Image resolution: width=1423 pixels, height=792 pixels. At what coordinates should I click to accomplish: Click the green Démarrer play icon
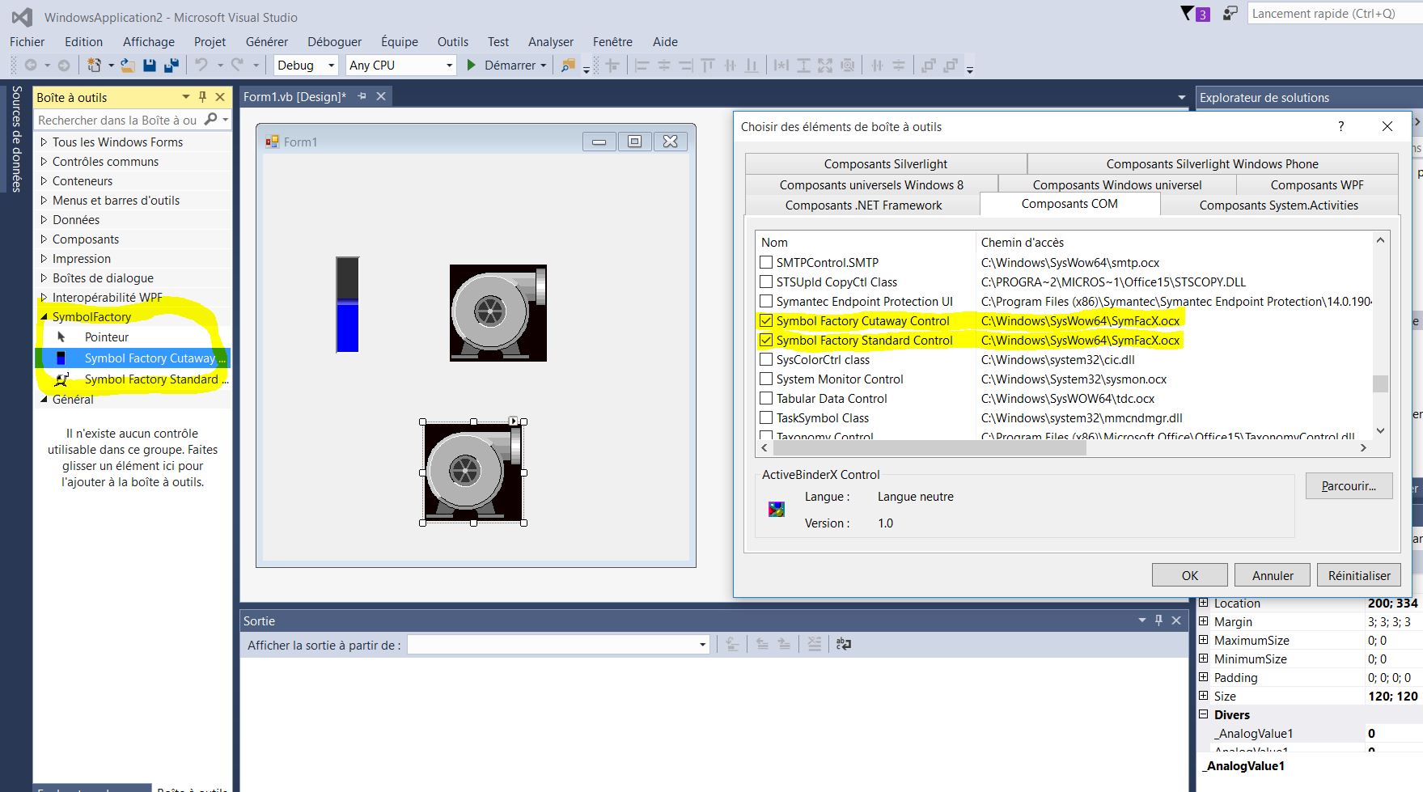tap(471, 65)
